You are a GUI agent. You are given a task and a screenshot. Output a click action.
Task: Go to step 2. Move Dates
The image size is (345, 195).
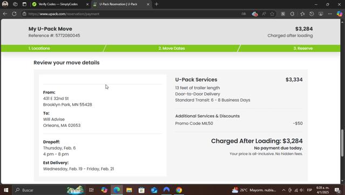(172, 48)
